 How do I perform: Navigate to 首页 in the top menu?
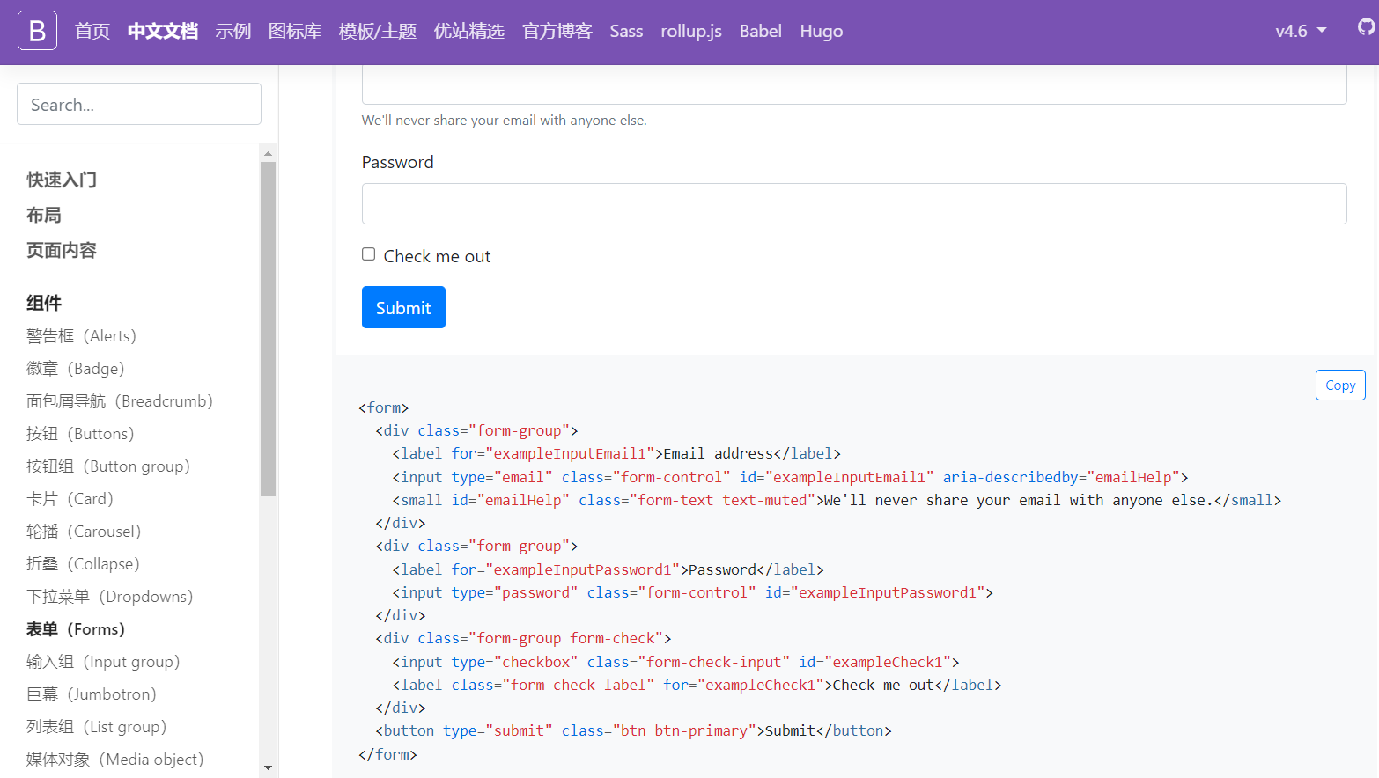(92, 31)
